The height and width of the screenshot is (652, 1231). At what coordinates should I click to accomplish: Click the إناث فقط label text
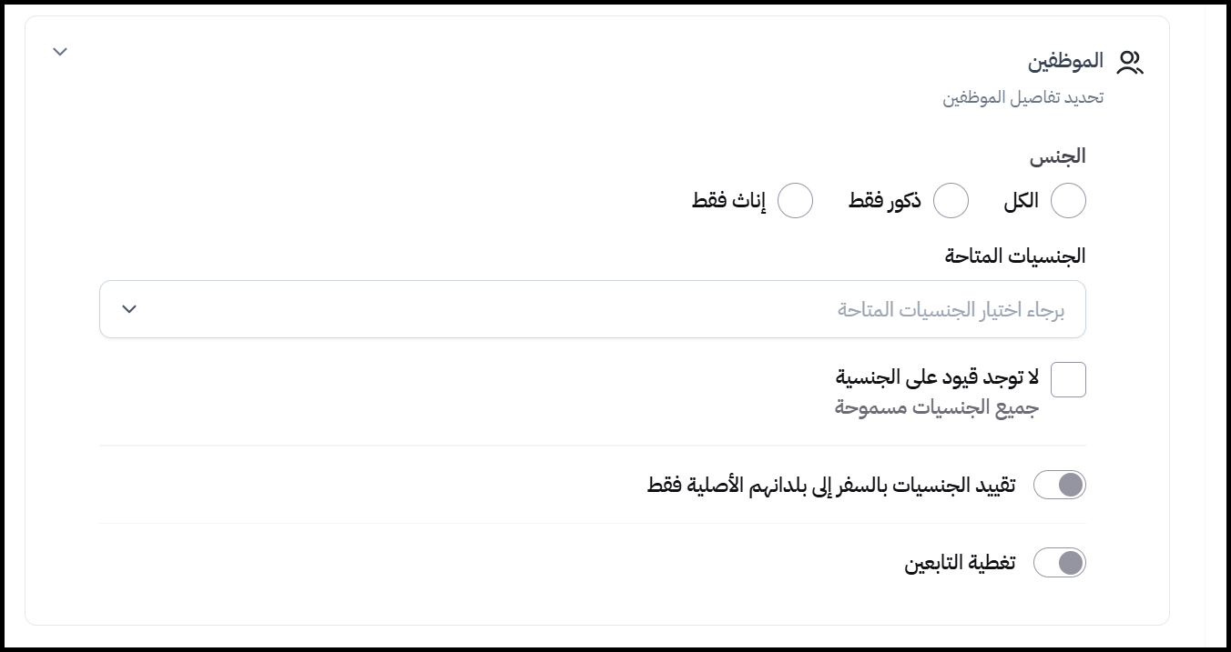pos(728,201)
